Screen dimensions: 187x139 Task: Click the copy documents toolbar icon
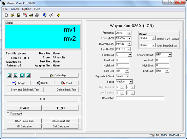coord(25,15)
